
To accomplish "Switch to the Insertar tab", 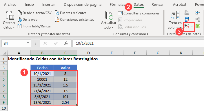I will pyautogui.click(x=48, y=5).
